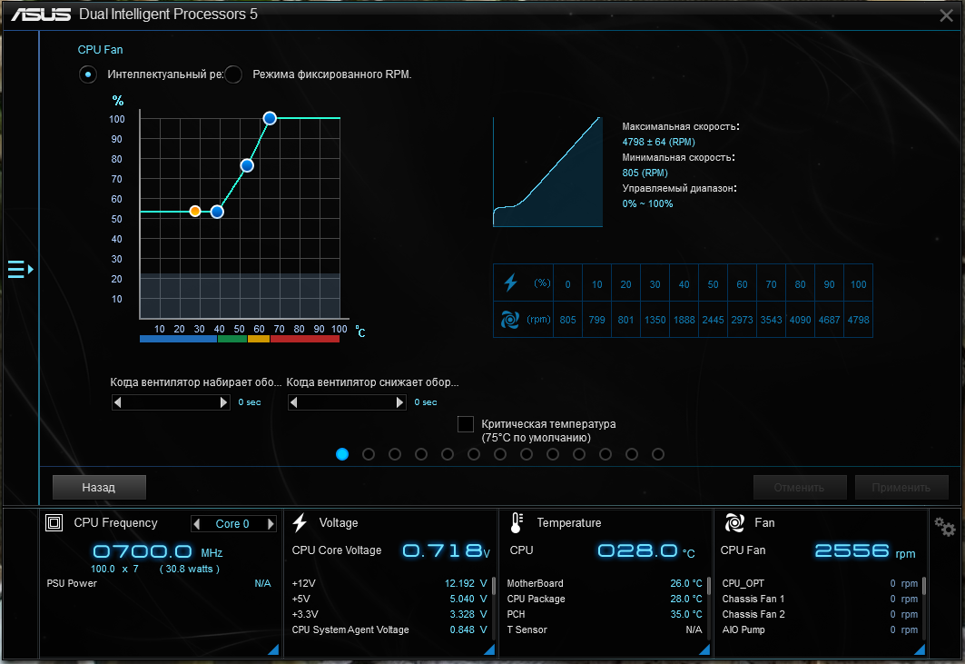Click Chassis Fan 1 row

pos(820,599)
